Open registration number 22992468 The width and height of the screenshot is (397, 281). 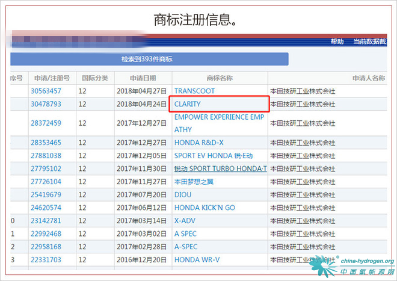(46, 233)
